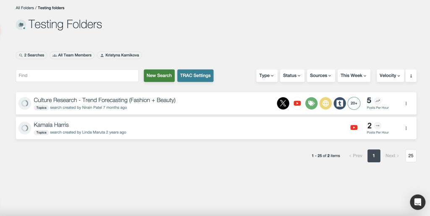The width and height of the screenshot is (430, 216).
Task: Click the Testing folders breadcrumb
Action: coord(51,8)
